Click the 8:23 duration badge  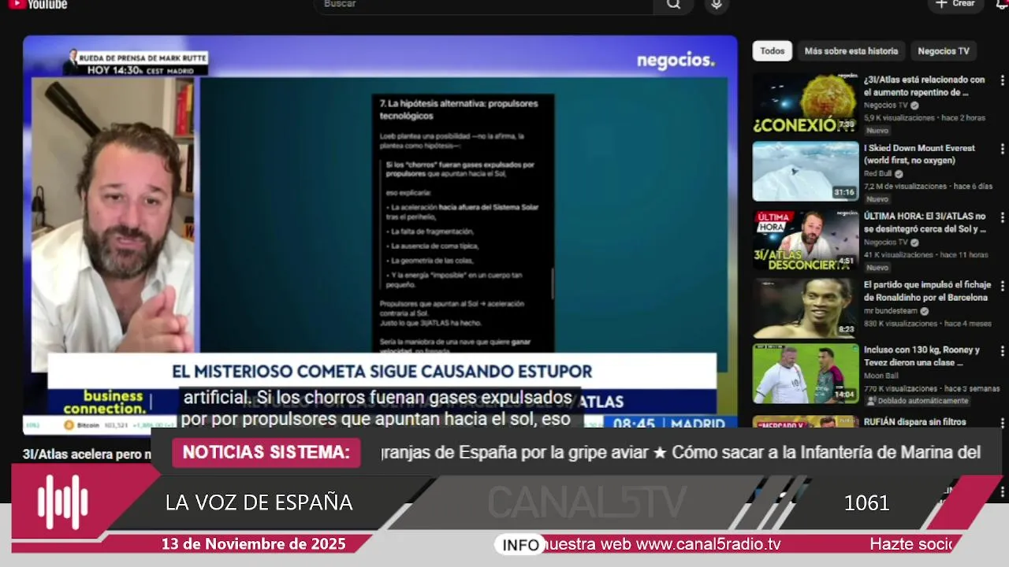click(x=846, y=329)
